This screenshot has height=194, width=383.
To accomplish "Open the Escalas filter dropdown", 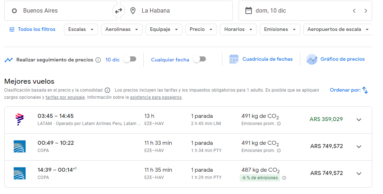I will 81,29.
